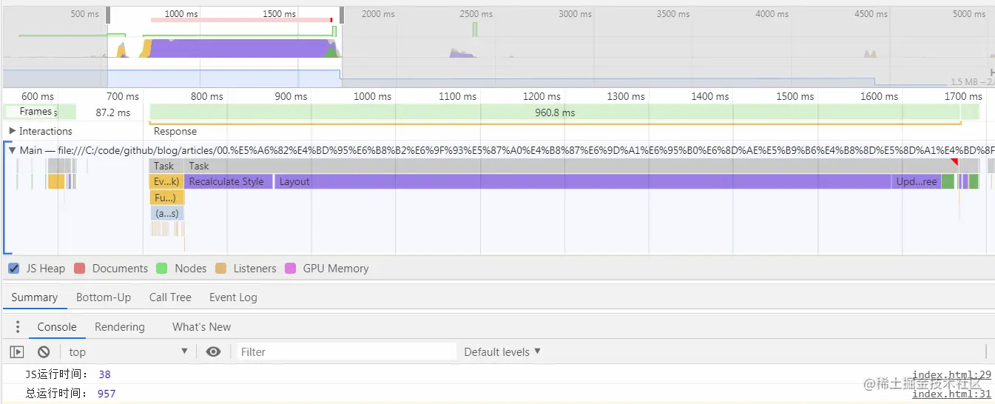Click the console Filter input field
Image resolution: width=995 pixels, height=404 pixels.
tap(346, 352)
